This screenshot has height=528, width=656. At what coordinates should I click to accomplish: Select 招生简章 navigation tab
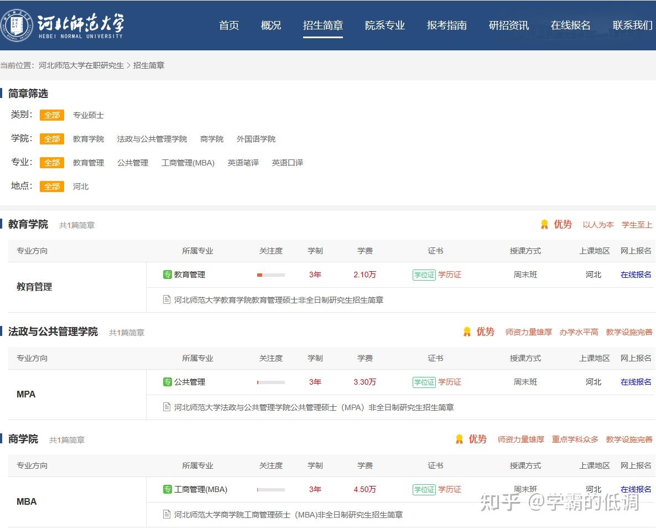tap(323, 25)
